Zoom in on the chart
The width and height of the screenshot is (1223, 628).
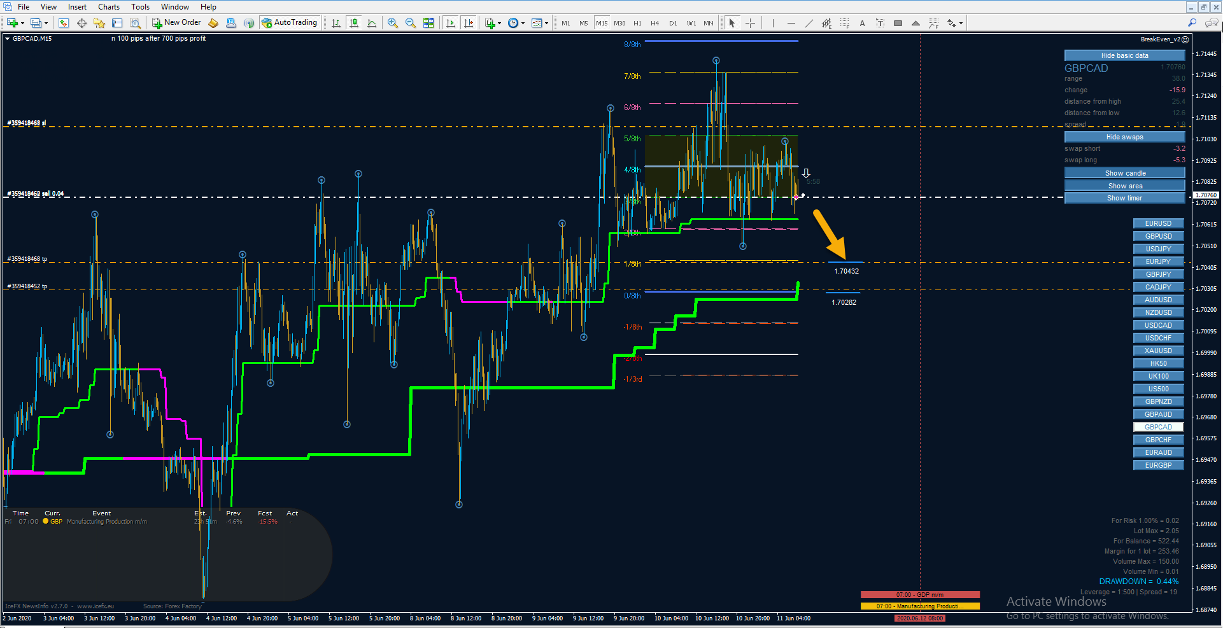point(393,23)
